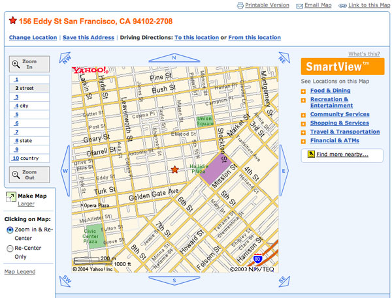Select 'Zoom in & Re-Center' radio button
Screen dimensions: 392x298
click(x=10, y=230)
